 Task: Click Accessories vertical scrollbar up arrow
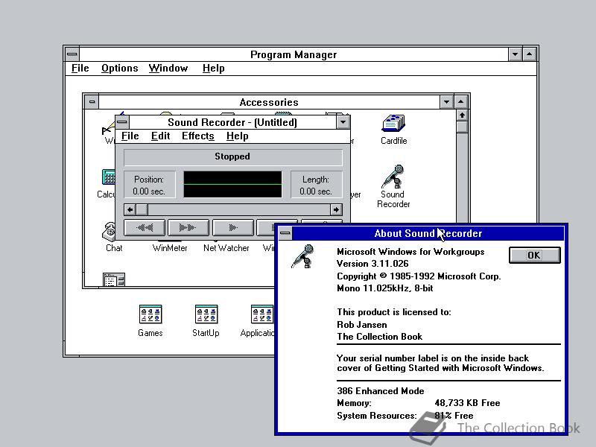tap(462, 115)
